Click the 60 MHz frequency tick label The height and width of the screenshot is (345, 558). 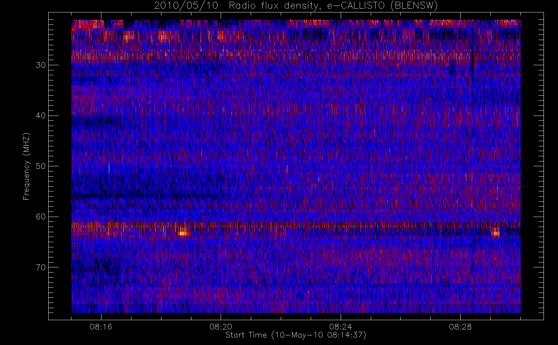click(x=41, y=217)
